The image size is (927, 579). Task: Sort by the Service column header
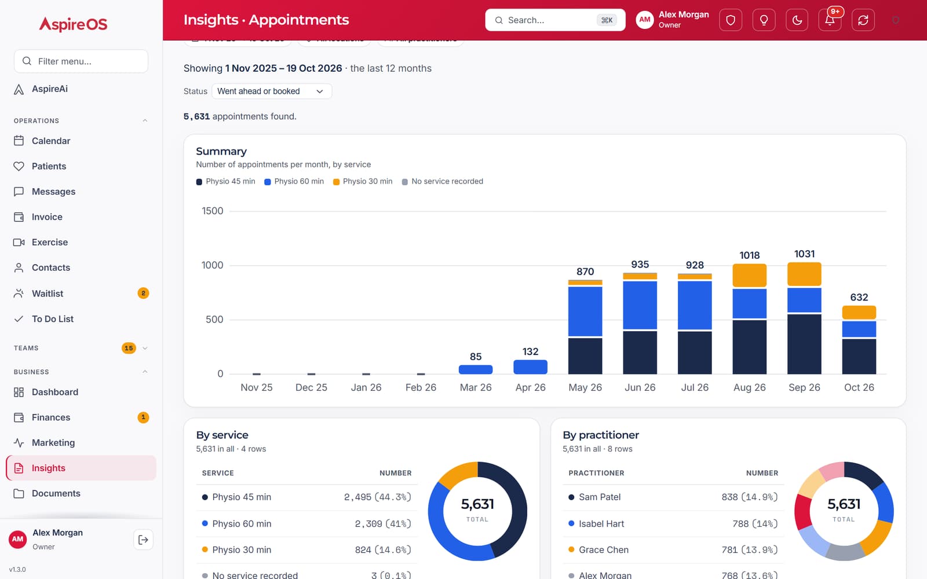click(218, 473)
